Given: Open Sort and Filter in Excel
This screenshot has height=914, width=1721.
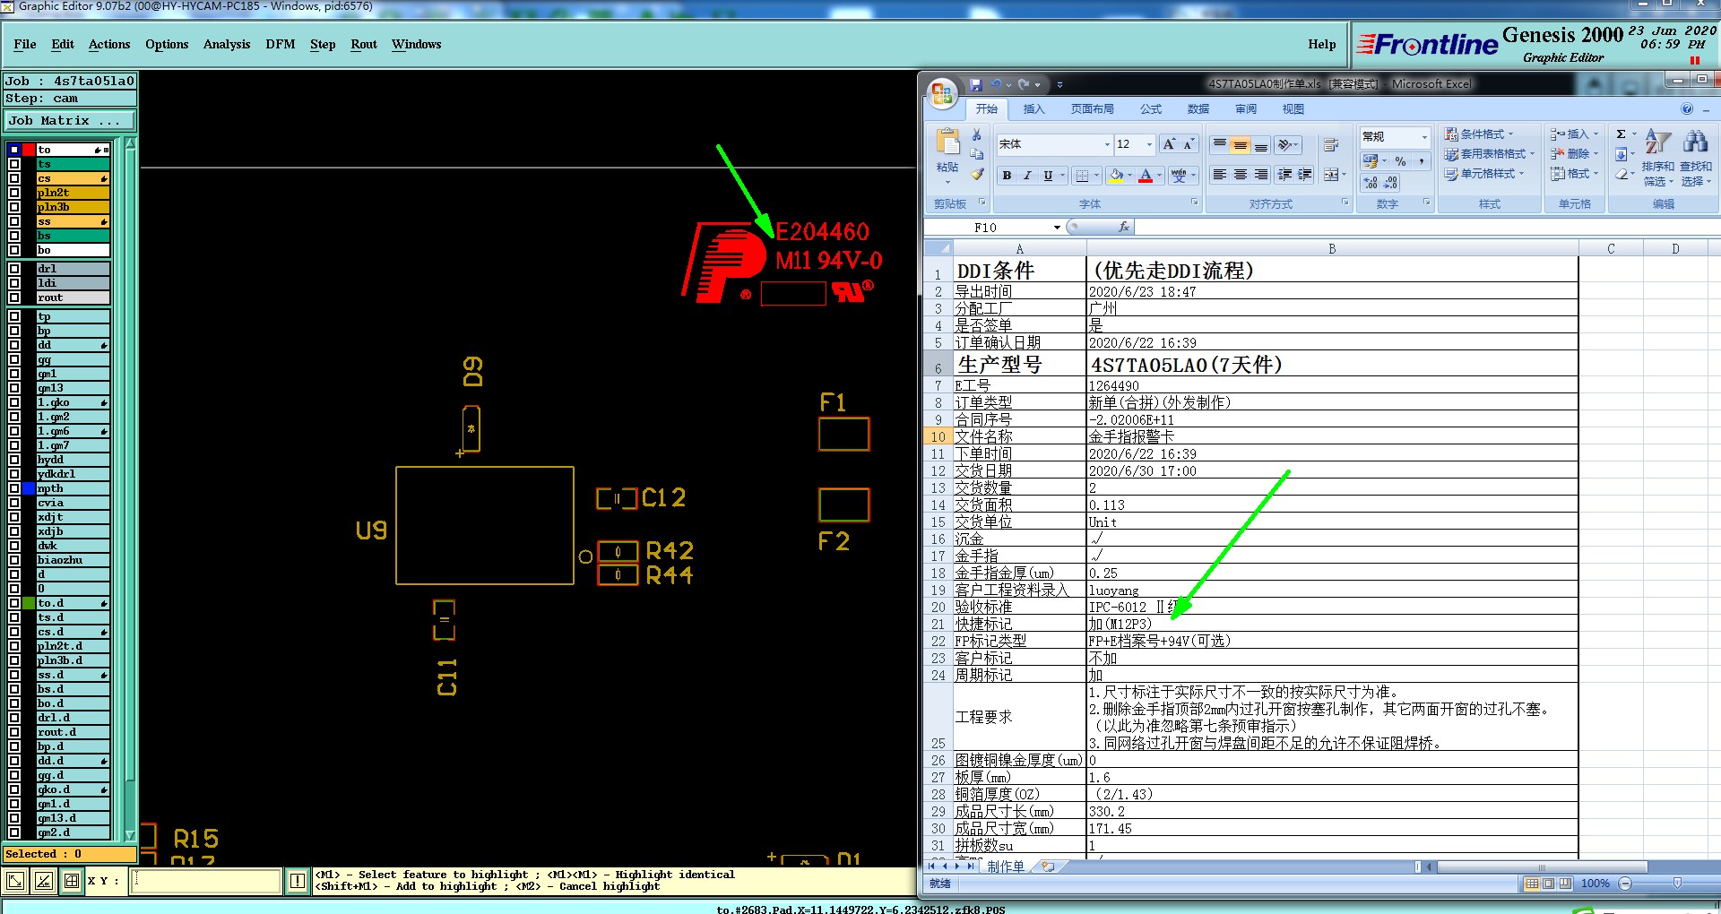Looking at the screenshot, I should click(1657, 157).
